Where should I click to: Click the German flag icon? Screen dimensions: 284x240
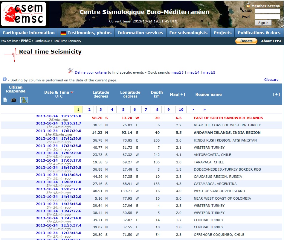tap(63, 33)
